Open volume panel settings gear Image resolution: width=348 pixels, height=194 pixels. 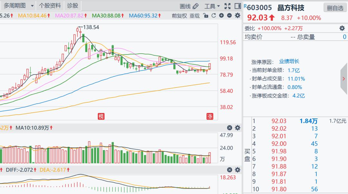coord(237,128)
